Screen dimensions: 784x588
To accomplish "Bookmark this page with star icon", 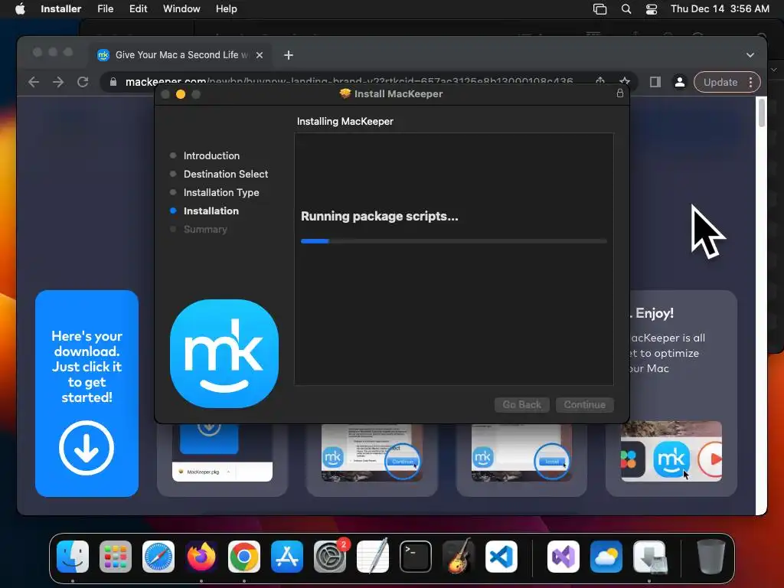I will [625, 81].
